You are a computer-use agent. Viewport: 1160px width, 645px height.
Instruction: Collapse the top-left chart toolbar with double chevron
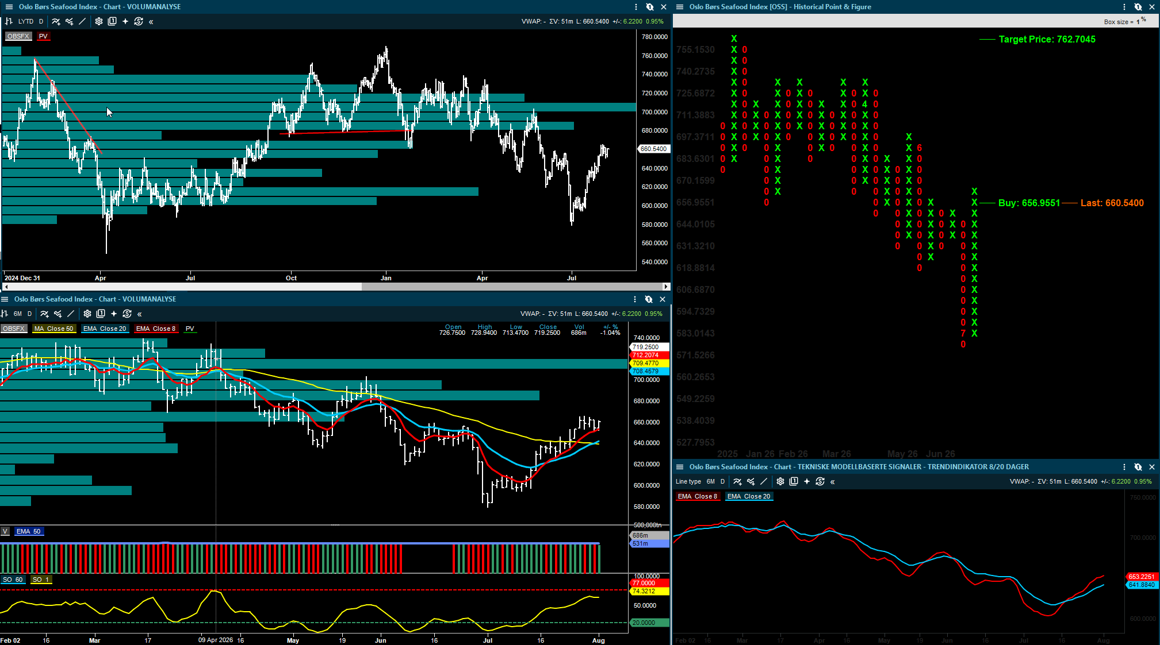(x=151, y=22)
